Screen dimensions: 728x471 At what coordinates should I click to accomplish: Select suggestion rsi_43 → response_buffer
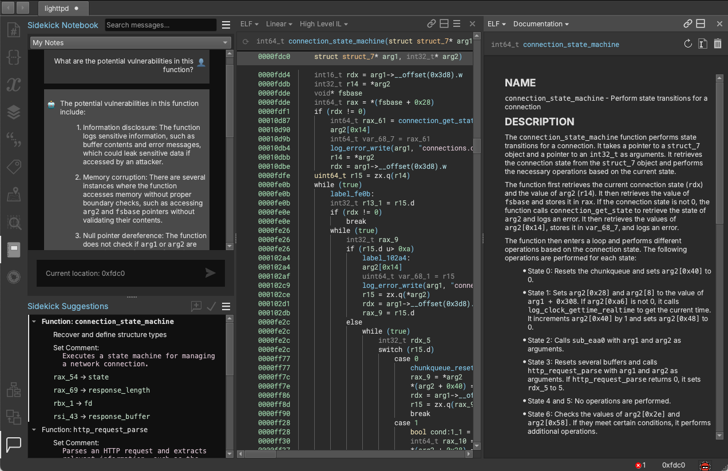[x=102, y=417]
